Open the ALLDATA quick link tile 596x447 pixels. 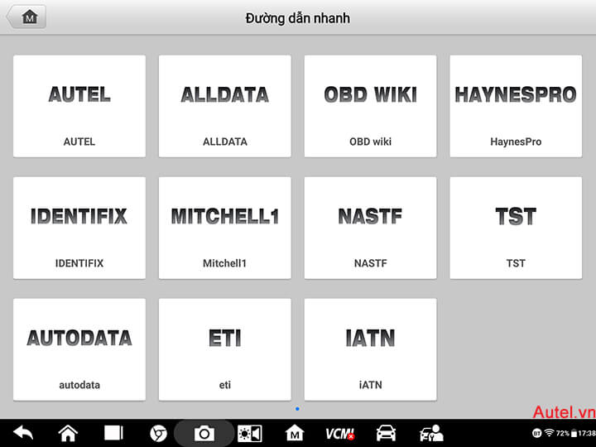[225, 106]
